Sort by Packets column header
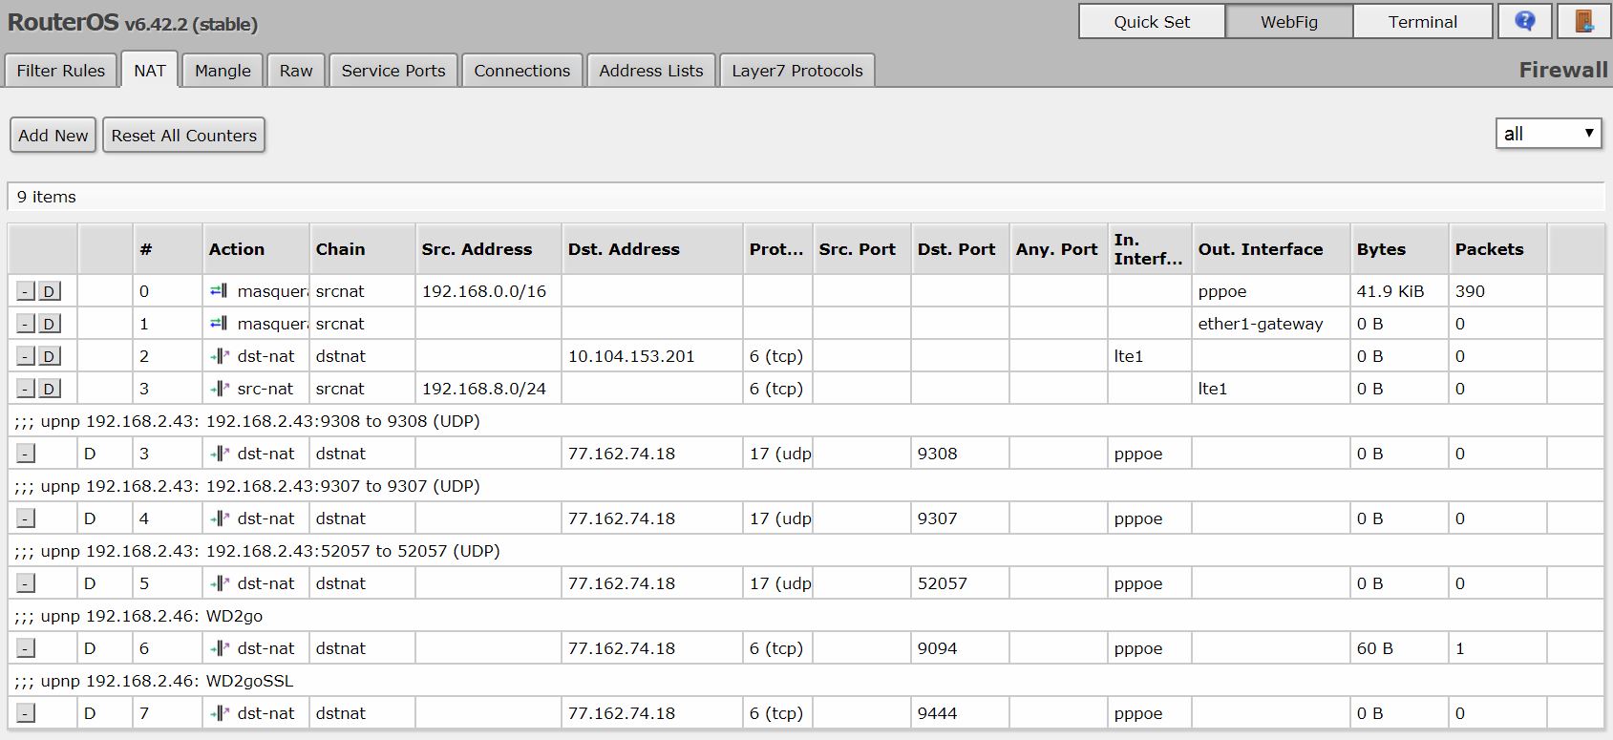Screen dimensions: 1613x740 tap(1498, 249)
